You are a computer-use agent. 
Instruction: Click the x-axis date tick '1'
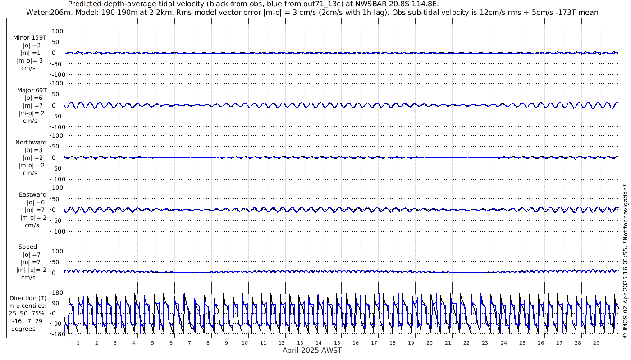pos(78,343)
